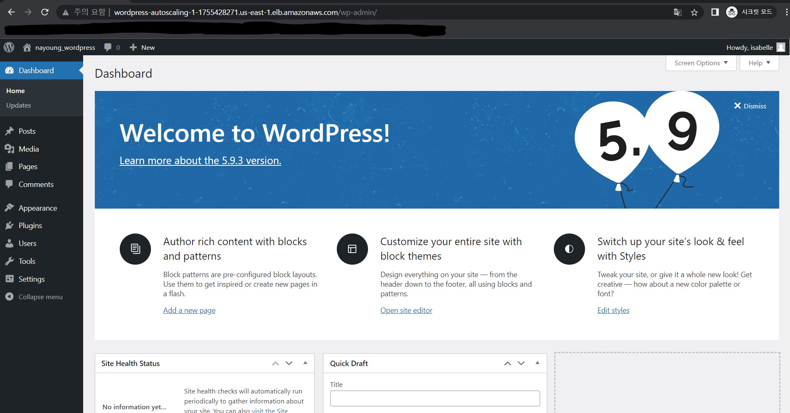Click the browser address bar URL
The image size is (790, 413).
coord(245,12)
